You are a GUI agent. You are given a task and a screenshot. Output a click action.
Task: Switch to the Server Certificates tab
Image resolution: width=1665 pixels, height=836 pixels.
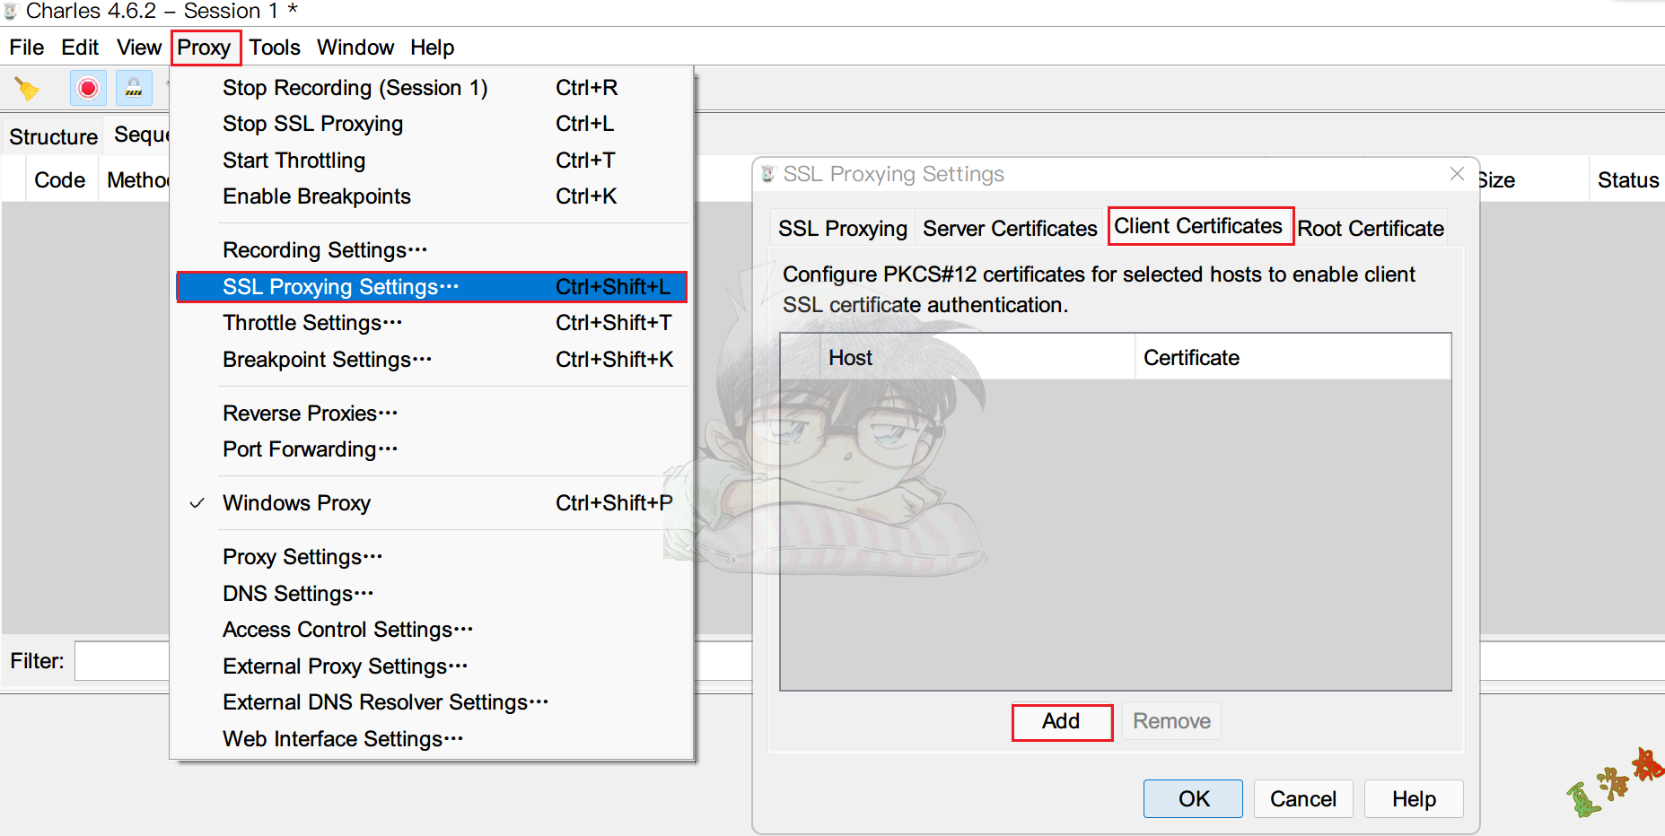tap(1009, 229)
